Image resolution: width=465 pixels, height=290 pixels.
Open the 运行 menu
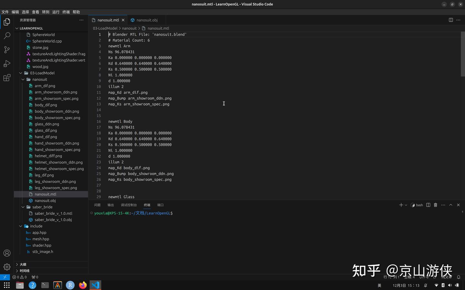click(x=55, y=12)
